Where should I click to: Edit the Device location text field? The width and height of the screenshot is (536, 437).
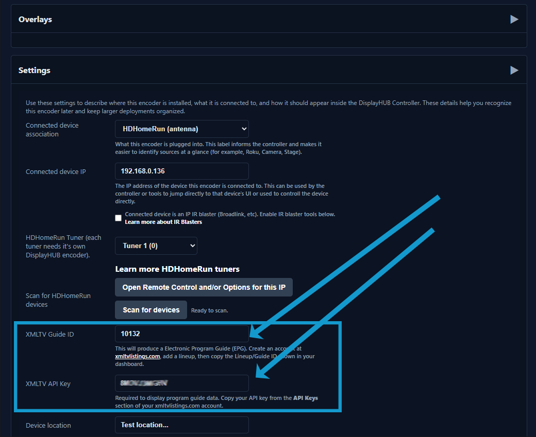pyautogui.click(x=181, y=425)
